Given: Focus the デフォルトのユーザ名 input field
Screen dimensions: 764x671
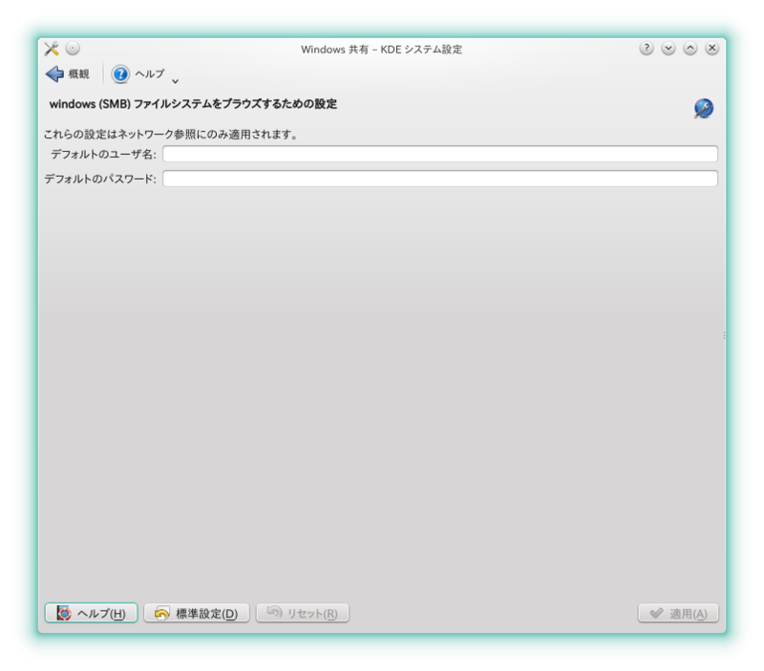Looking at the screenshot, I should click(440, 154).
